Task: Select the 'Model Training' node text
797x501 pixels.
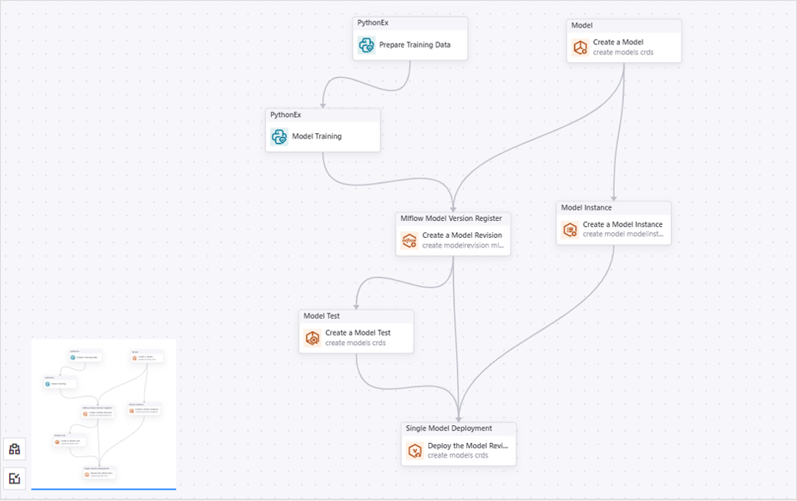Action: [317, 137]
